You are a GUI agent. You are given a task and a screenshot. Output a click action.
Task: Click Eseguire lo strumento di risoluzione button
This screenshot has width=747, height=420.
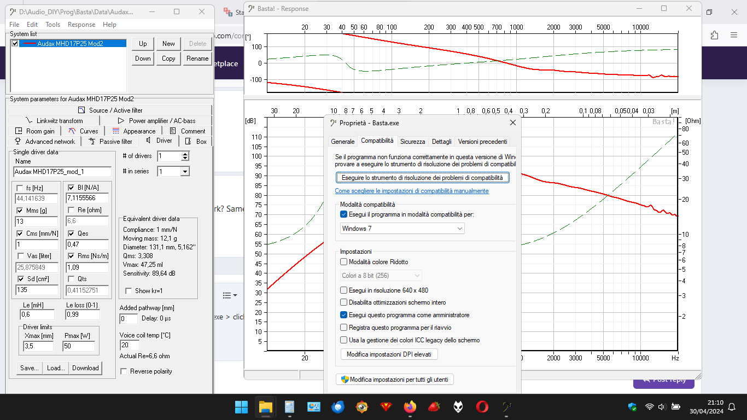[422, 178]
